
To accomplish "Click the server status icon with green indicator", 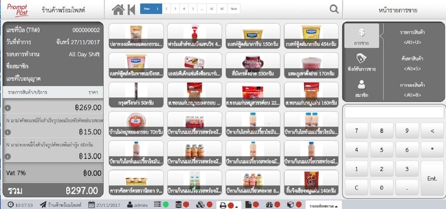I will point(157,205).
